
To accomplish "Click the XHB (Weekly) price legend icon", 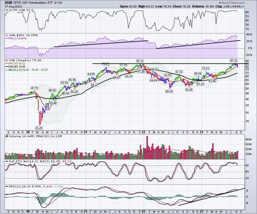I will click(6, 60).
